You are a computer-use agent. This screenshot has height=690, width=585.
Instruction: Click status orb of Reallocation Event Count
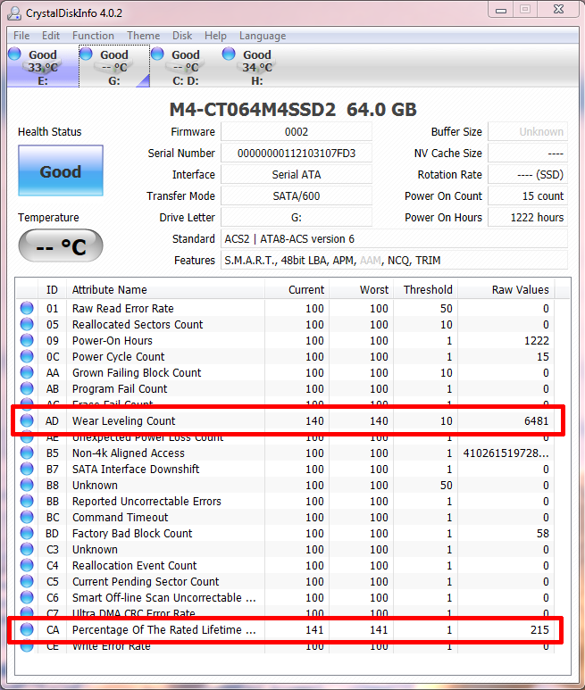pyautogui.click(x=27, y=565)
